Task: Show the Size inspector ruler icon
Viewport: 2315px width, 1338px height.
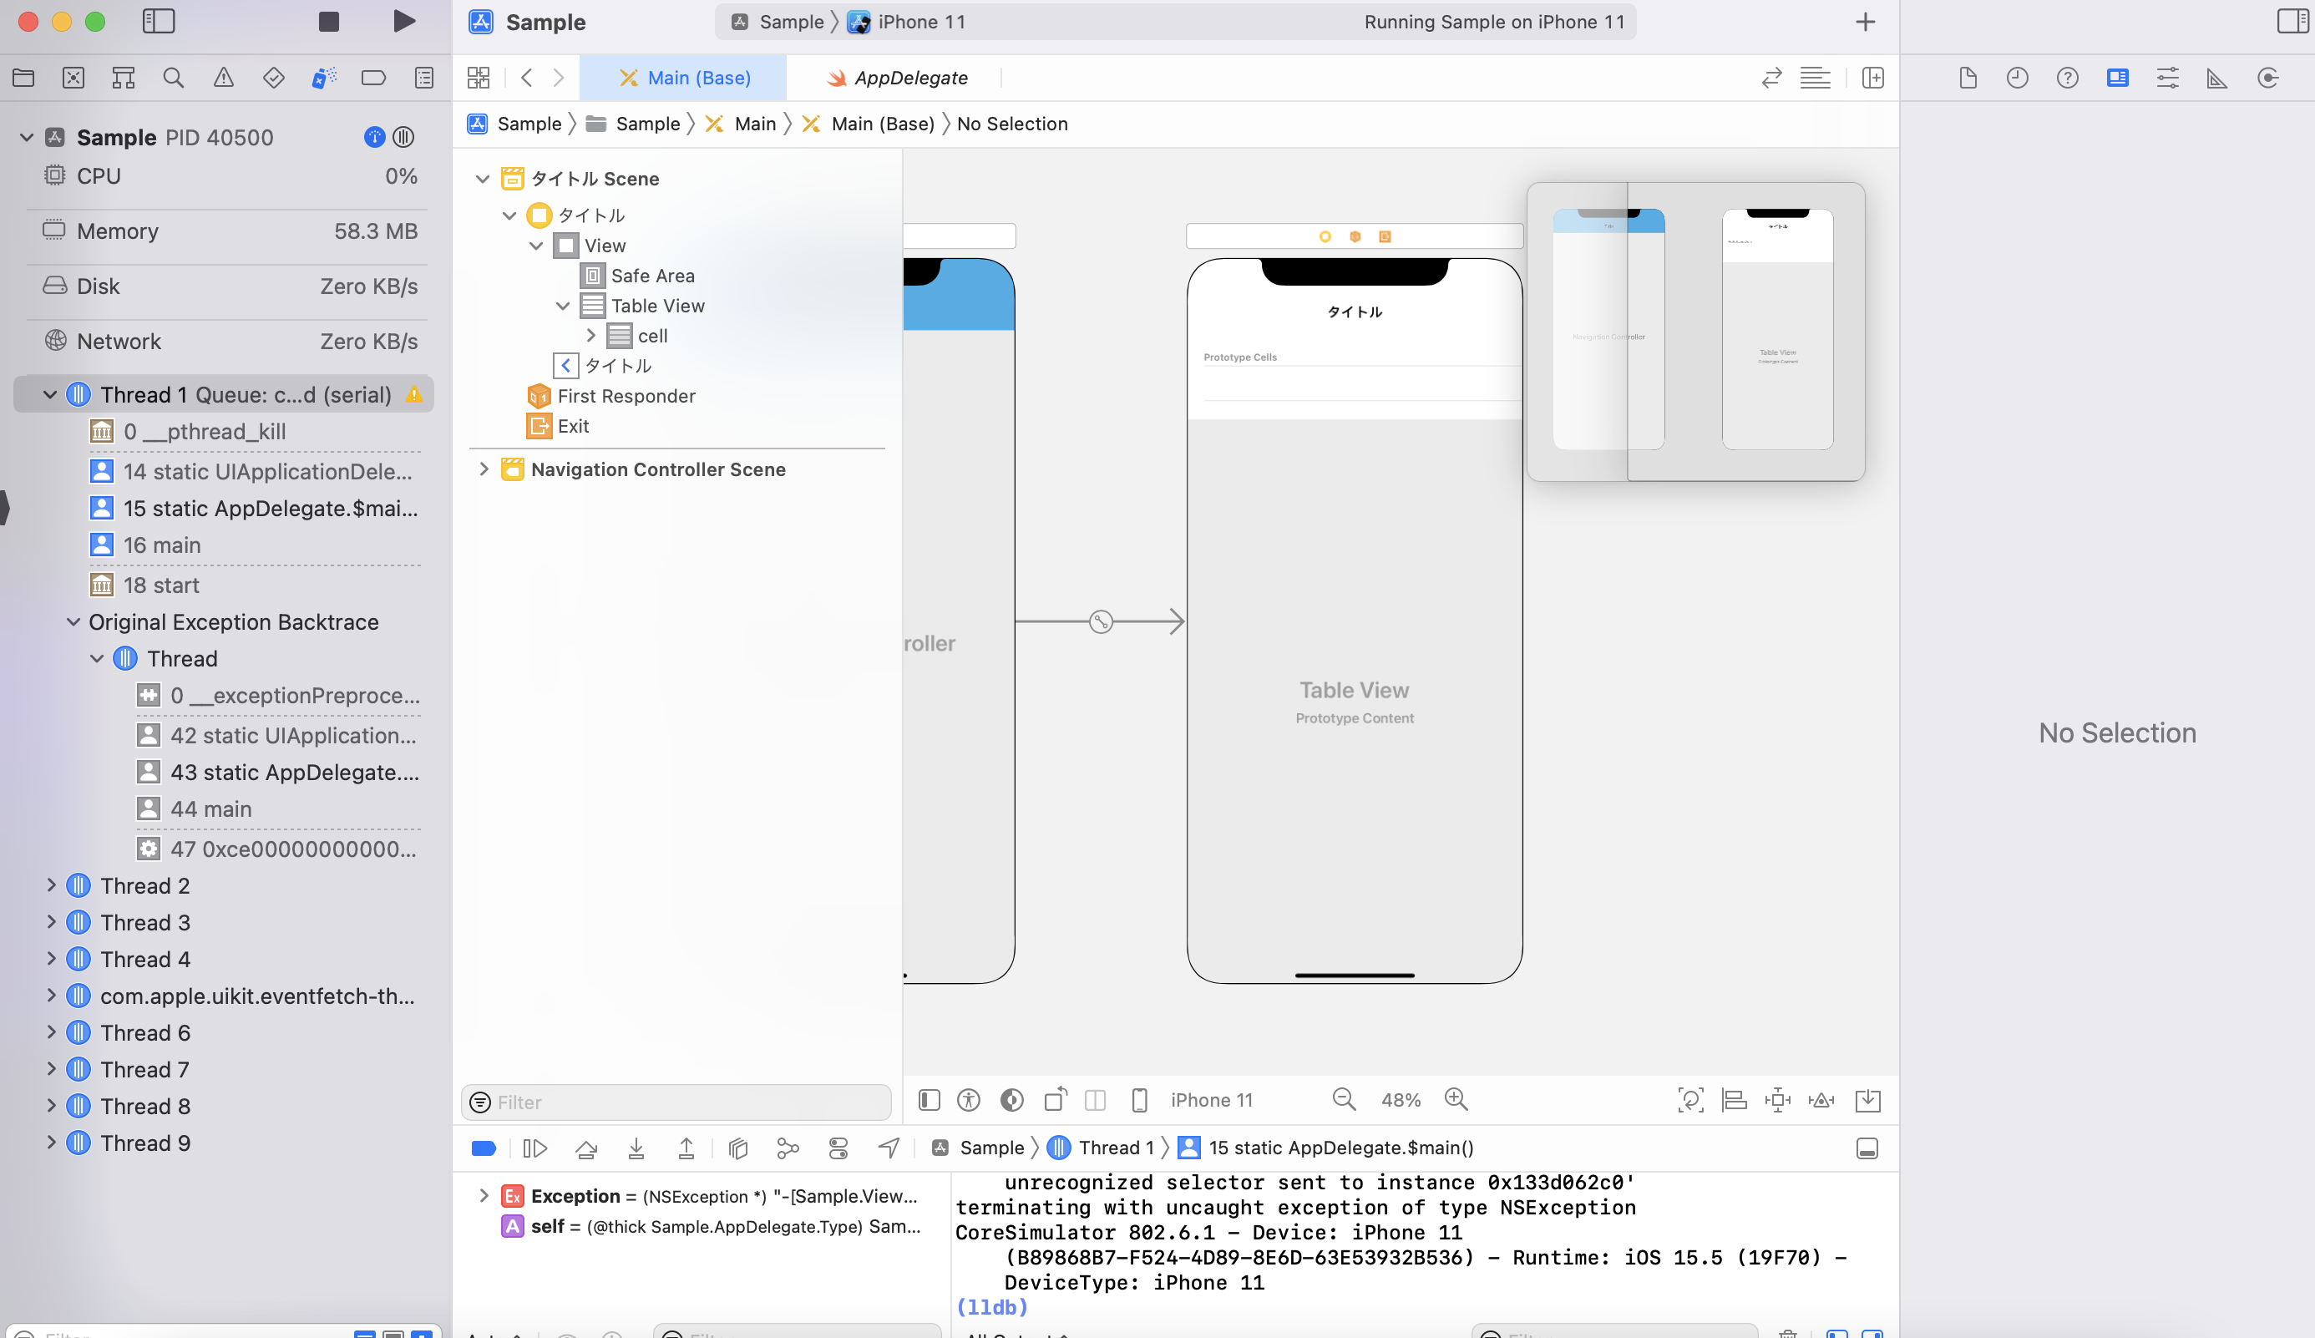Action: pyautogui.click(x=2216, y=79)
